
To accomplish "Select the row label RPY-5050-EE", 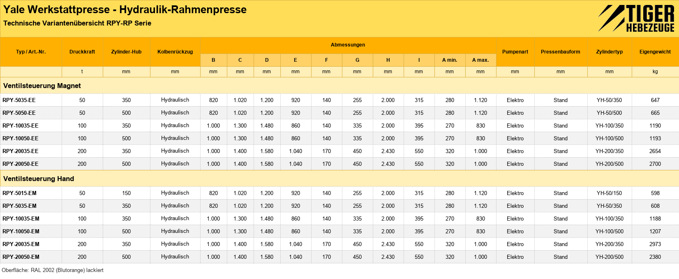I will click(x=19, y=113).
